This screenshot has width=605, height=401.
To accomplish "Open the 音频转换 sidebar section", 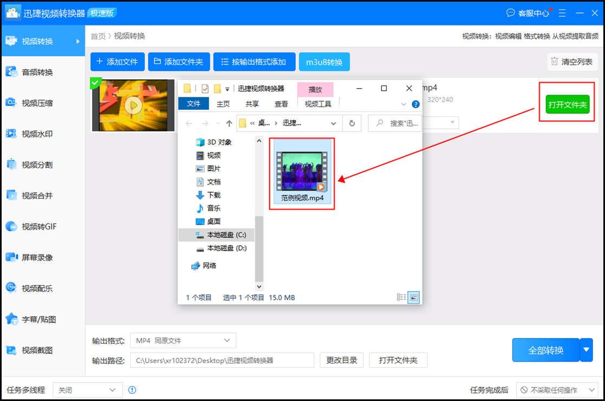I will [x=42, y=72].
